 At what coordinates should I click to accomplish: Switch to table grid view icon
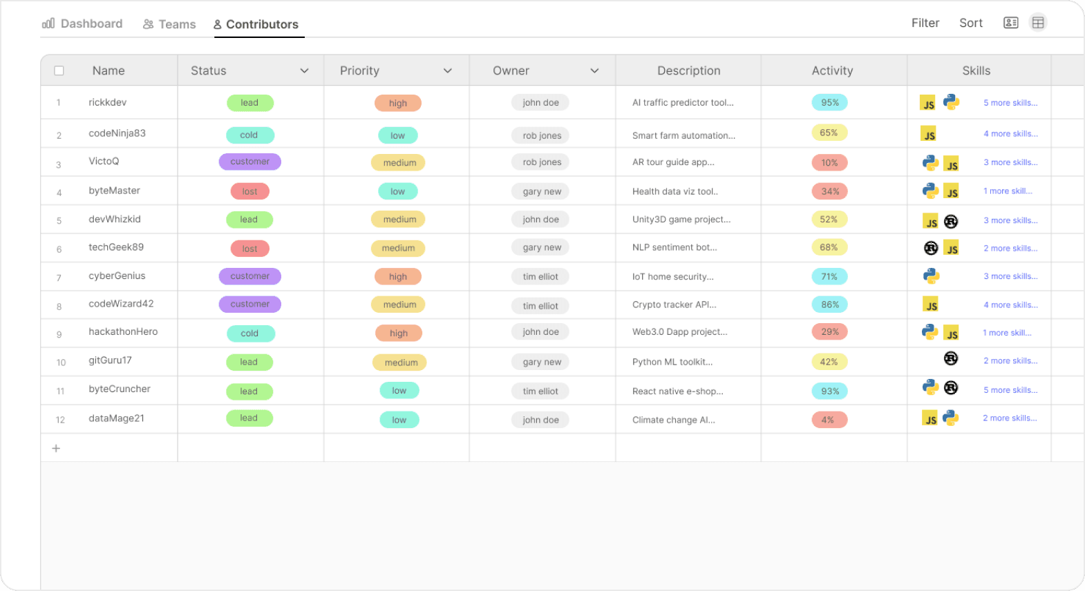(x=1038, y=23)
